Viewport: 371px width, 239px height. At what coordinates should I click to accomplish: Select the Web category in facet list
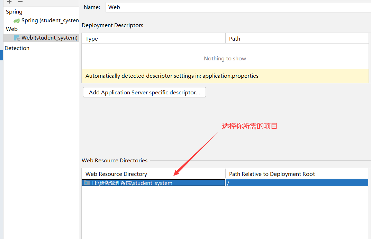[x=12, y=29]
